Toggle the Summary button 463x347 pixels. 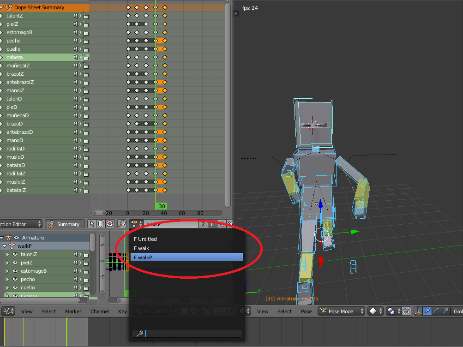coord(65,224)
